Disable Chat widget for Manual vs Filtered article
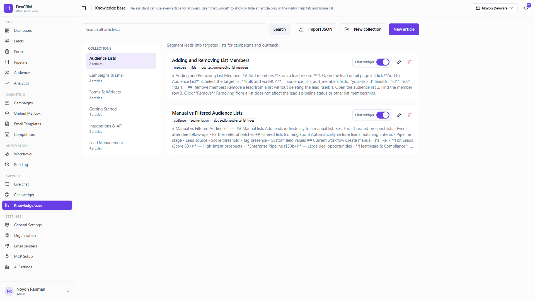This screenshot has height=301, width=535. coord(383,115)
